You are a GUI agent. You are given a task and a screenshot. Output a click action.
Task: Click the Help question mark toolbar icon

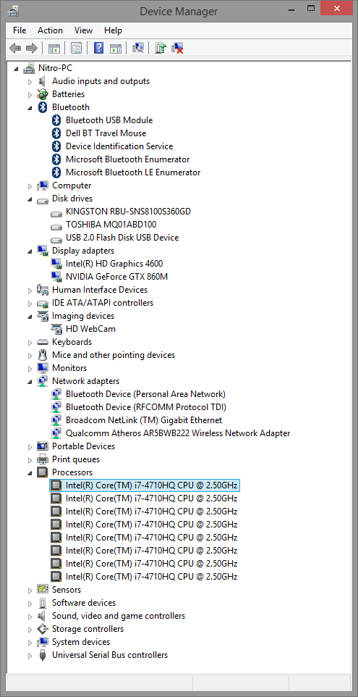(98, 48)
